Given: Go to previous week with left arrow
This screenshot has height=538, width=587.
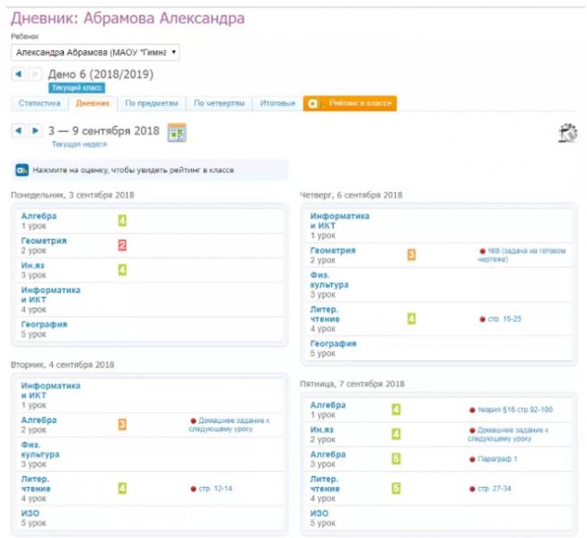Looking at the screenshot, I should pos(18,131).
